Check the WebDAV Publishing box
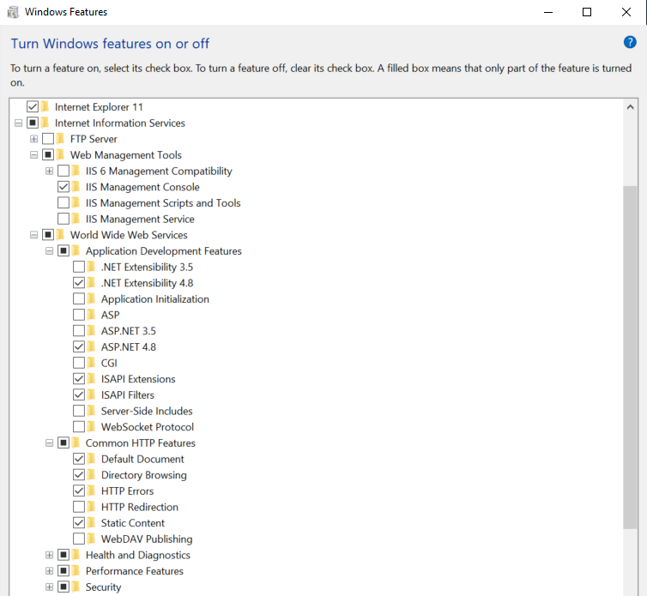The image size is (647, 596). [79, 539]
